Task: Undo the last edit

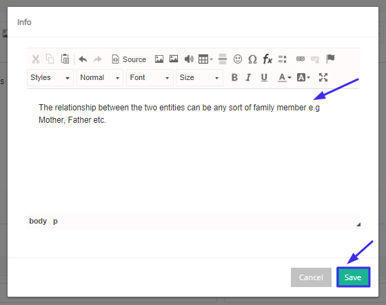Action: tap(83, 59)
